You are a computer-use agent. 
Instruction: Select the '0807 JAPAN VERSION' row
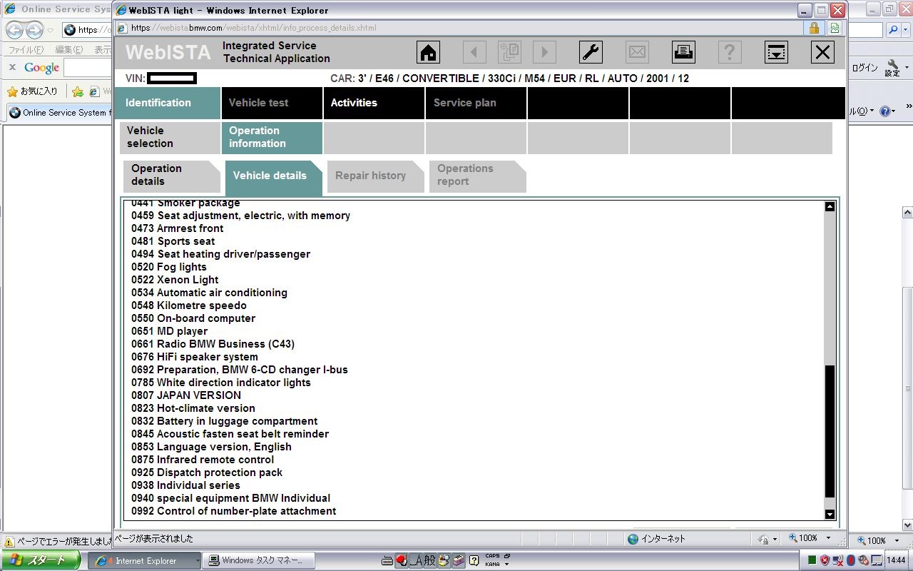186,395
